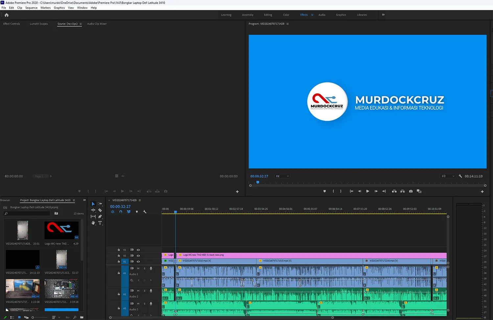The height and width of the screenshot is (320, 493).
Task: Select the Logo MC-new TAG thumbnail
Action: 61,230
